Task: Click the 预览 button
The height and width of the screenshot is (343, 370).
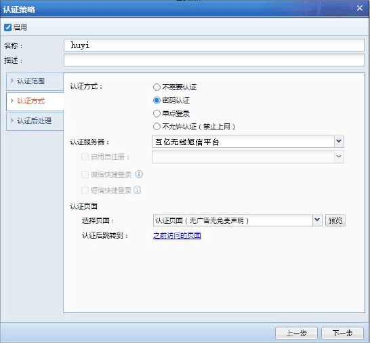Action: point(335,220)
